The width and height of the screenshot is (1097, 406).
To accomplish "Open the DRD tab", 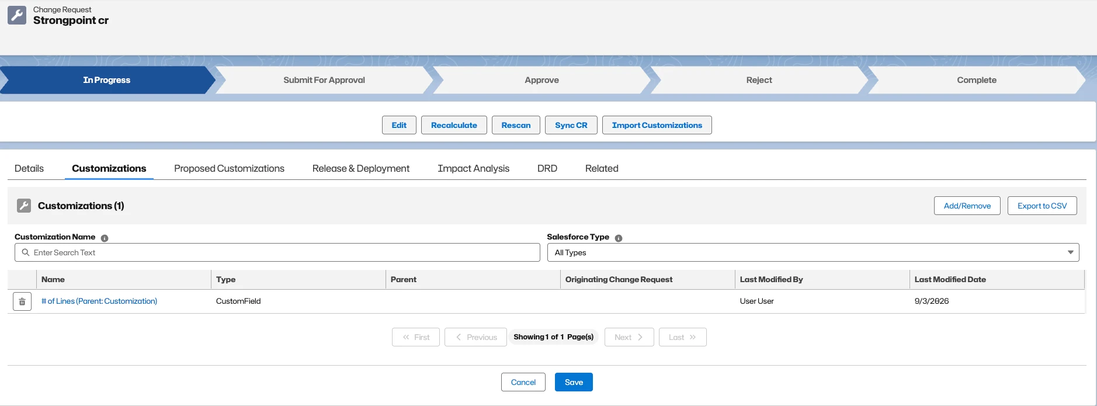I will click(547, 168).
